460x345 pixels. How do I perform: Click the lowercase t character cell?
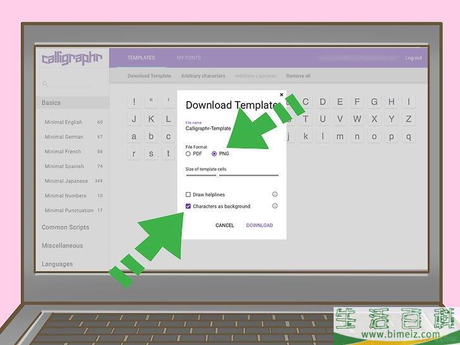pyautogui.click(x=168, y=154)
